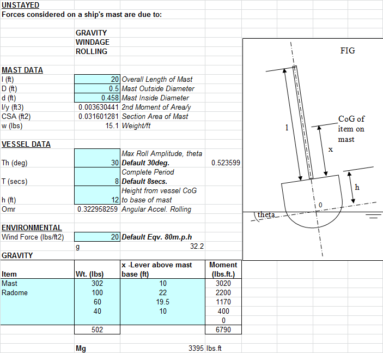Select the Default 8secs. note
The height and width of the screenshot is (353, 383).
144,182
